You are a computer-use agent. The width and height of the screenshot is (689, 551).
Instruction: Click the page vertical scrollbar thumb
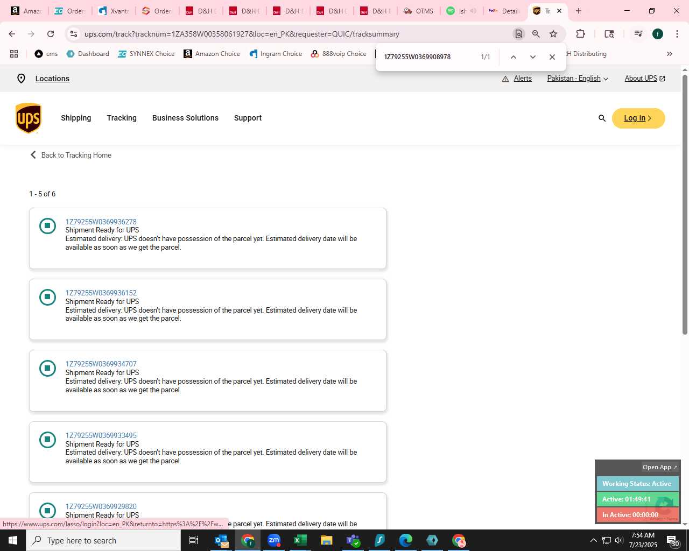(685, 204)
